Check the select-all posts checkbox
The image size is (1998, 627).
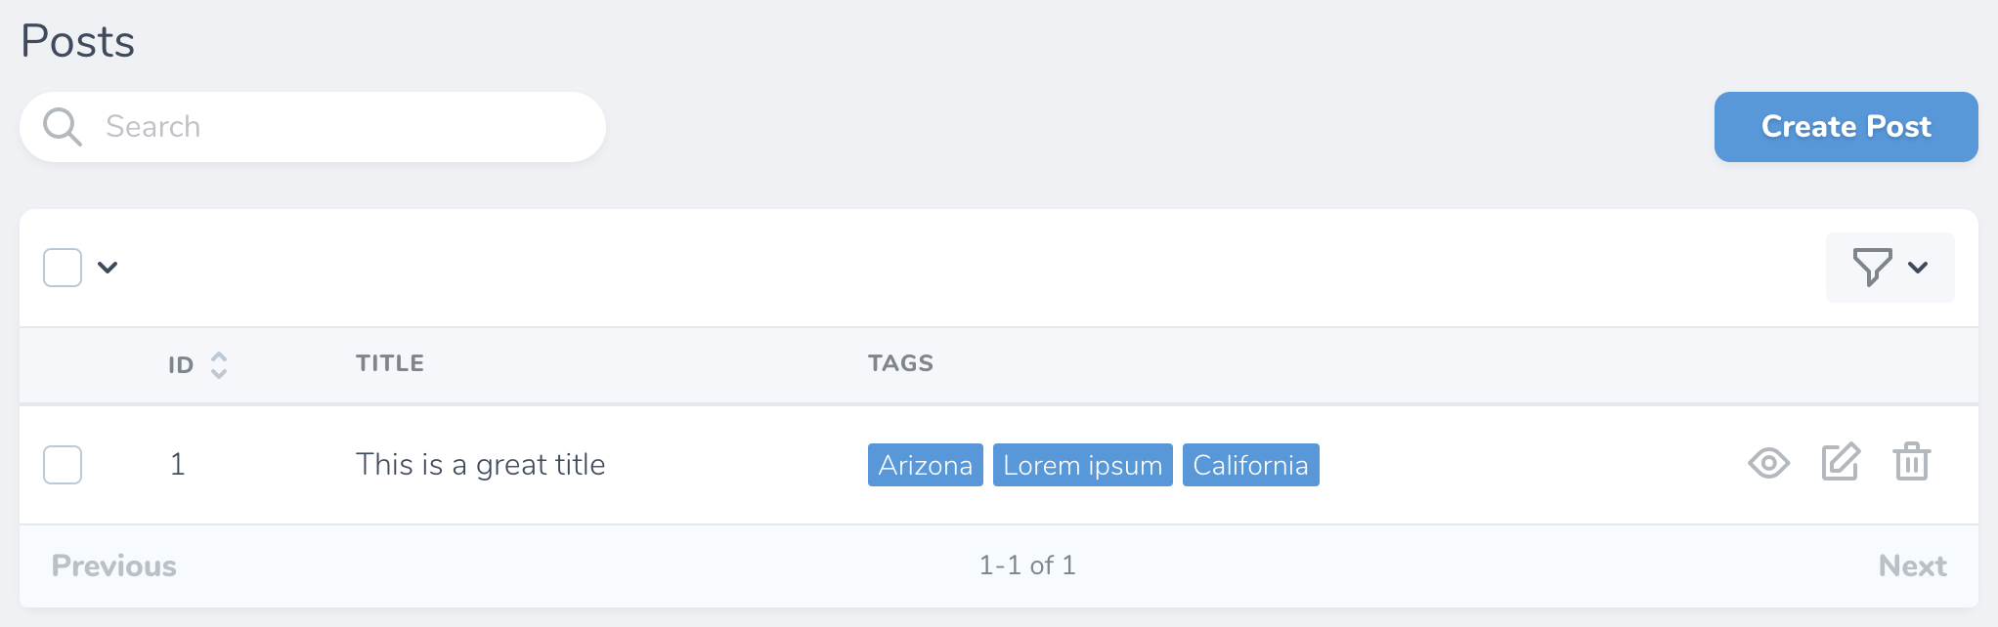[x=62, y=267]
